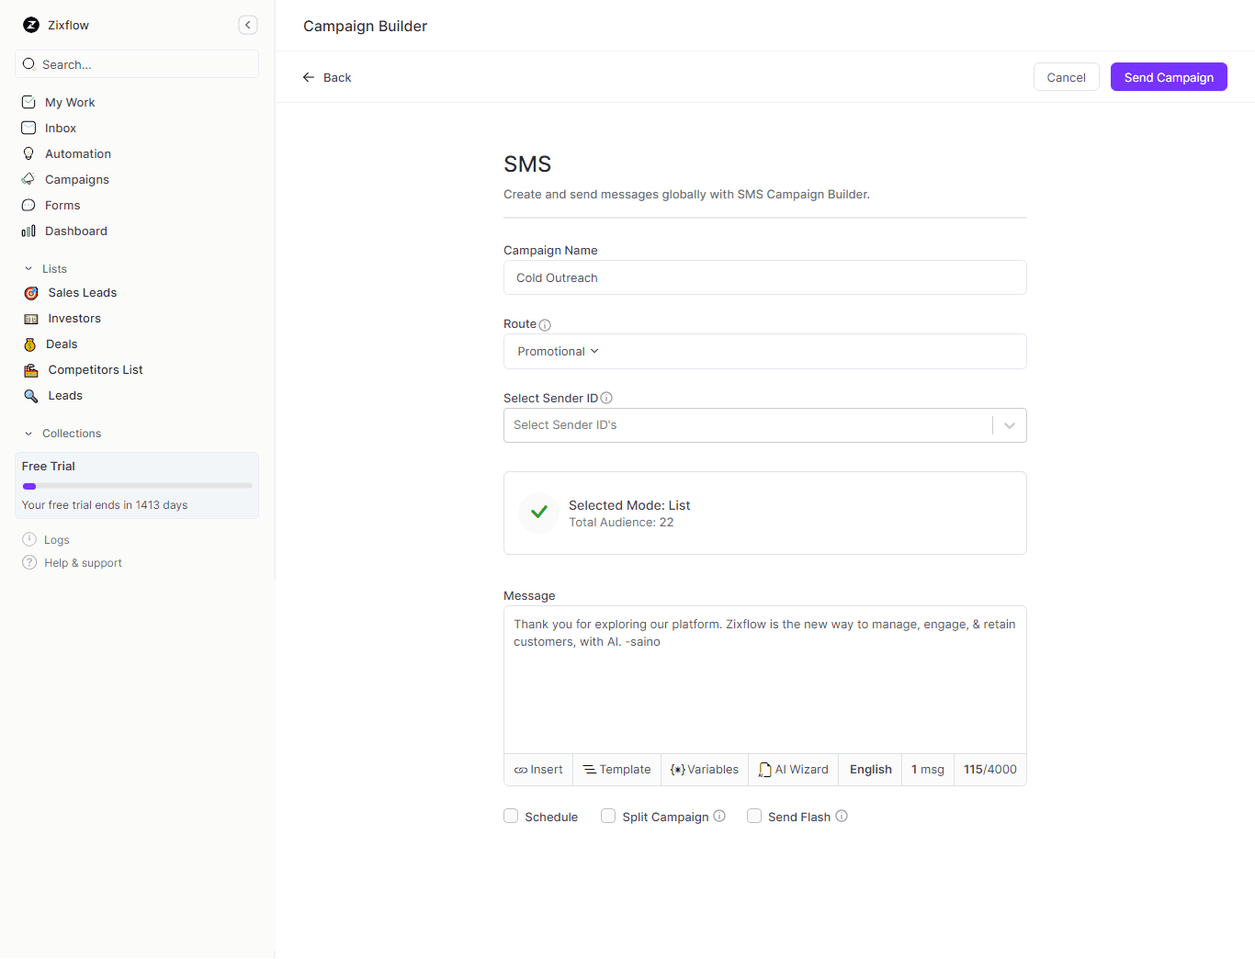The height and width of the screenshot is (959, 1255).
Task: Go Back from the Campaign Builder
Action: [x=326, y=77]
